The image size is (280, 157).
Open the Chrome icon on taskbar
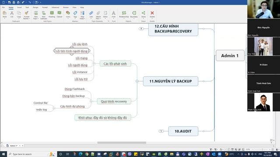(87, 154)
